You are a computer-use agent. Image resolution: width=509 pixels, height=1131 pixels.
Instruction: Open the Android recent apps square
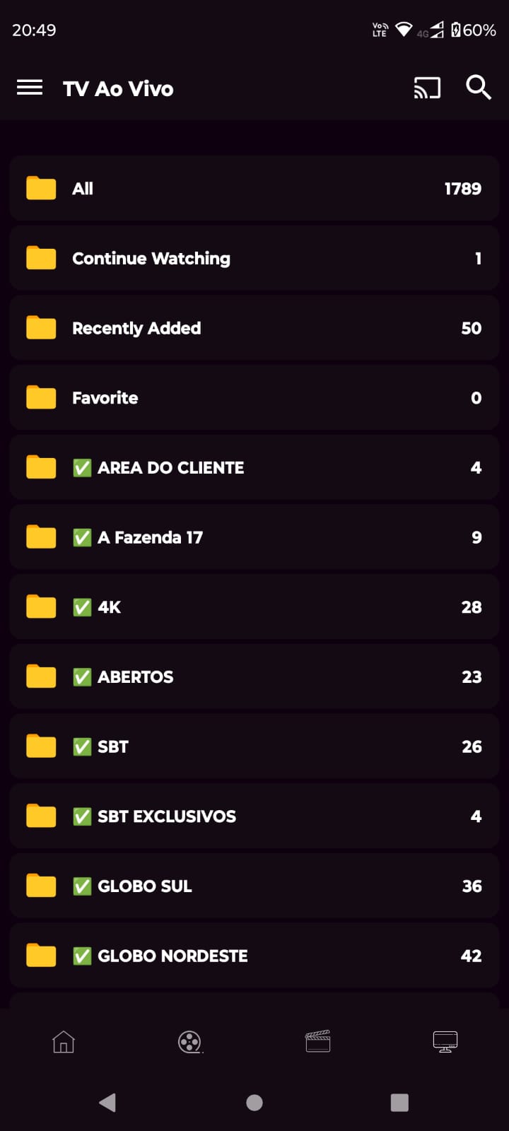(x=399, y=1103)
